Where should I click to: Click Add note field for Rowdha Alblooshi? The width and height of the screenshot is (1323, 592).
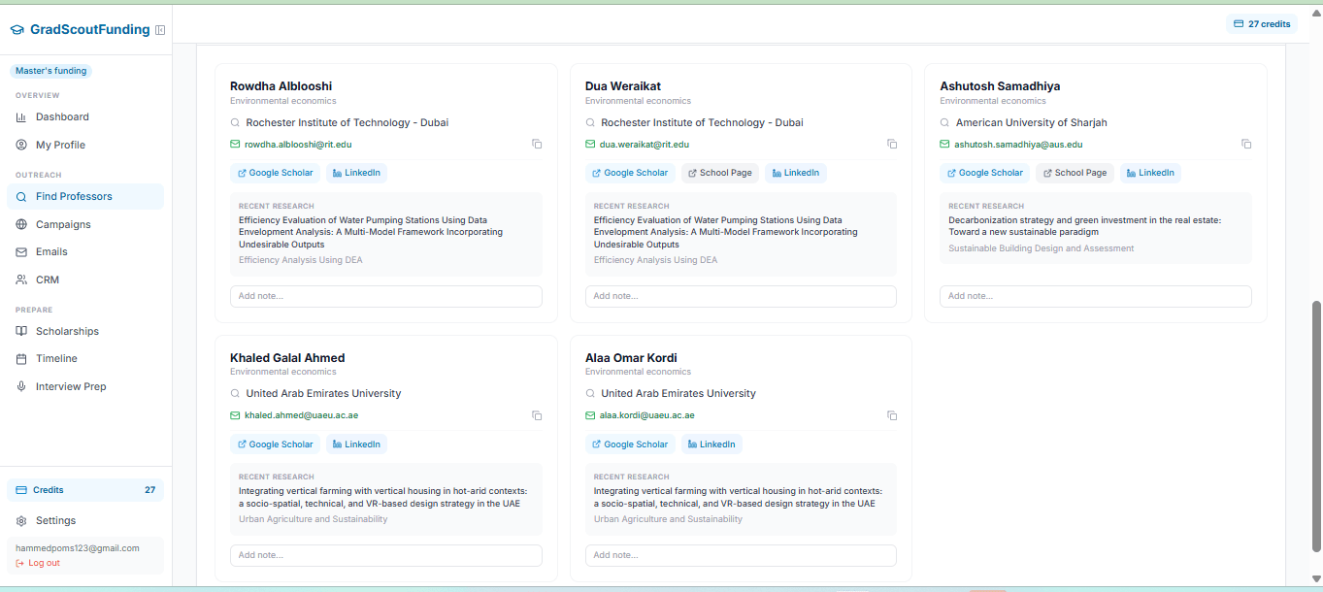[x=386, y=296]
